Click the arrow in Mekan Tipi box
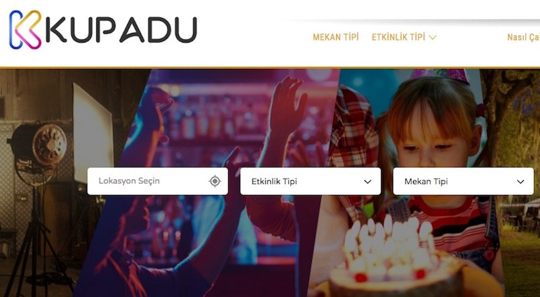Image resolution: width=540 pixels, height=297 pixels. (520, 182)
